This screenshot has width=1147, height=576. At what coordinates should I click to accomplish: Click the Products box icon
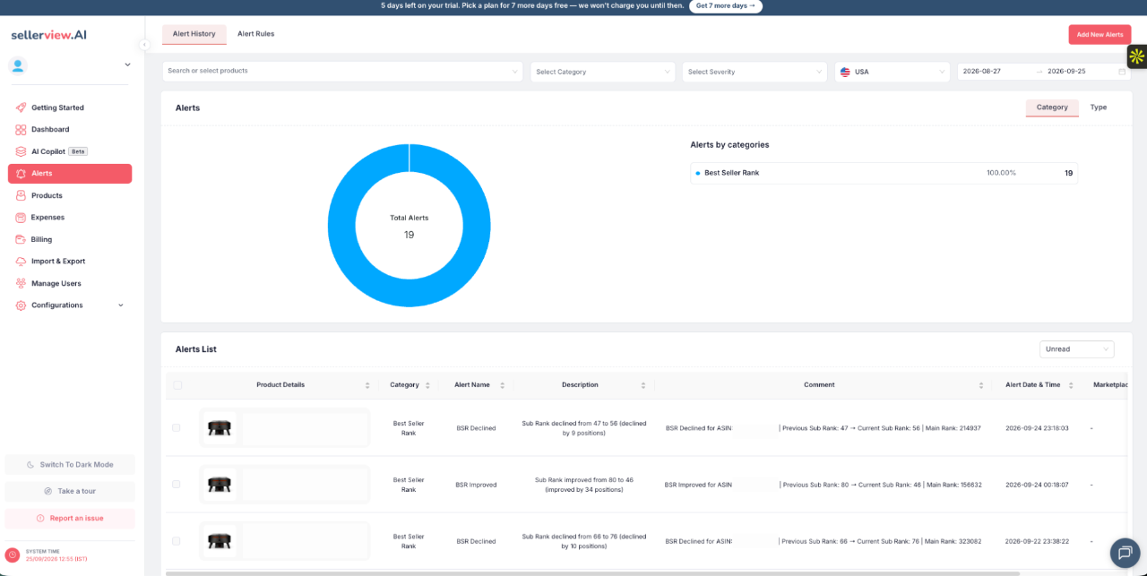click(21, 195)
